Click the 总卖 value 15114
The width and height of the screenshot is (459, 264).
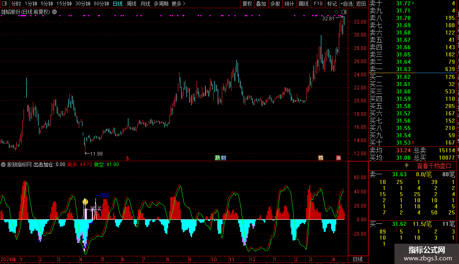click(447, 150)
